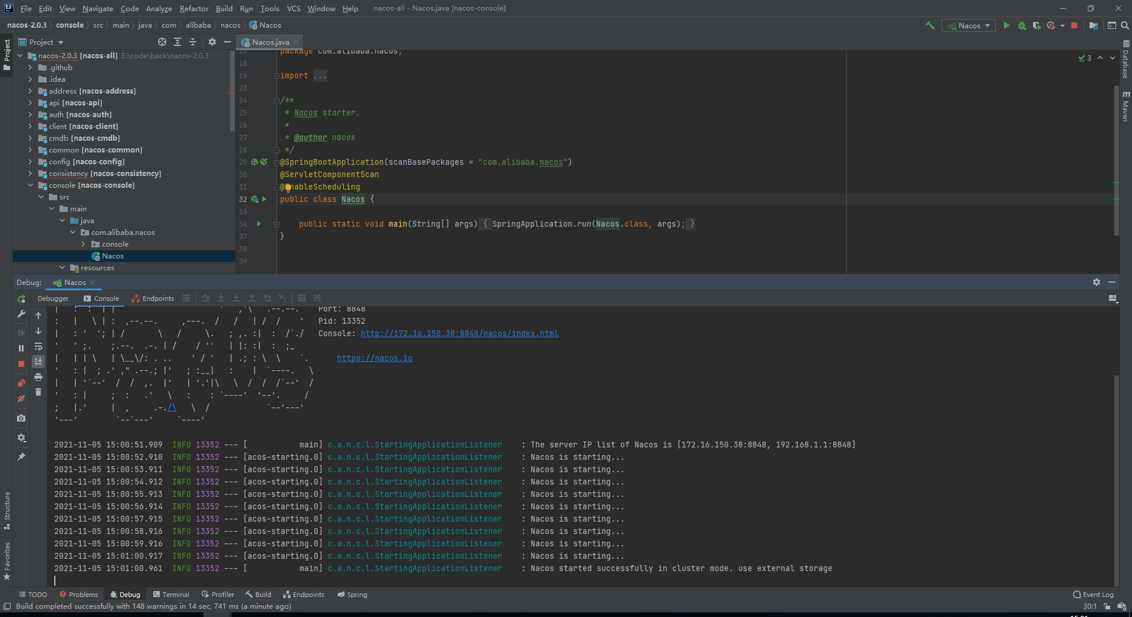Open the Project view selector dropdown
1132x617 pixels.
pos(41,42)
